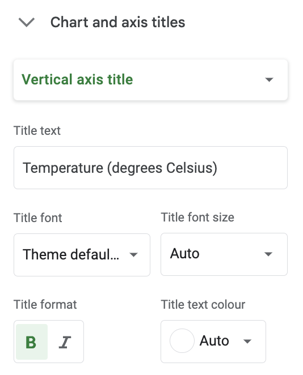Click the arrow next to colour Auto
303x375 pixels.
coord(247,341)
